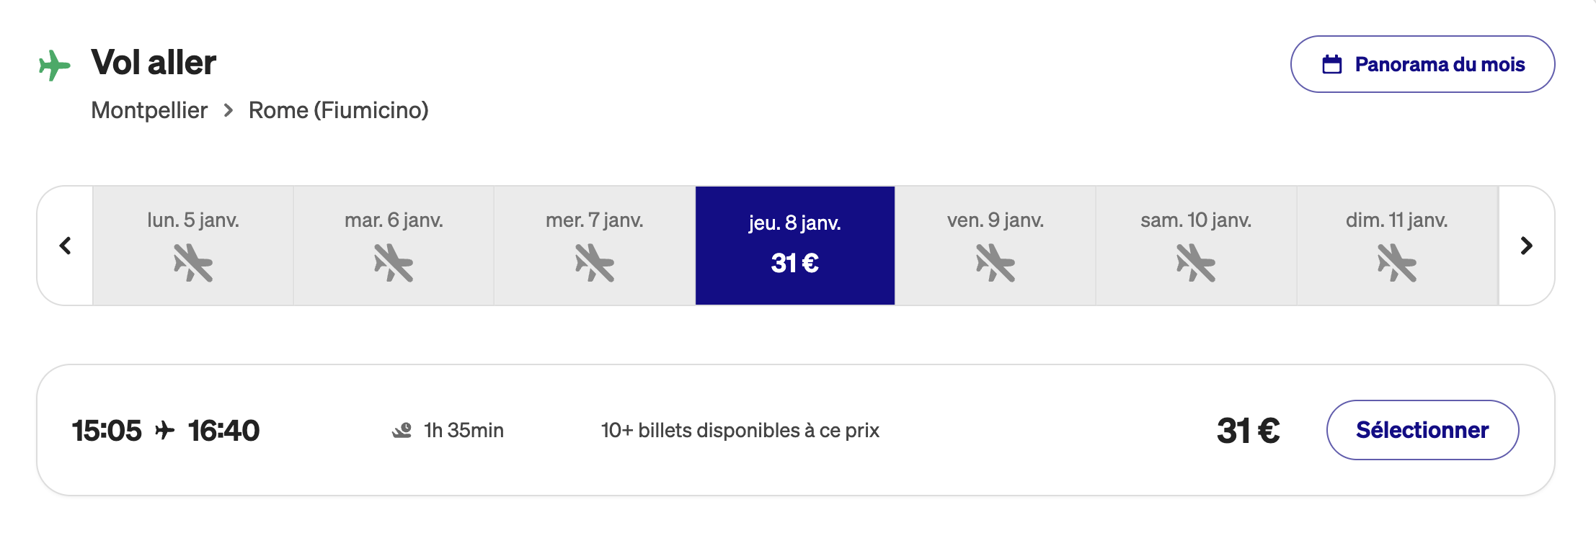Select the jeu. 8 janv. date tab
Screen dimensions: 1596x533
point(795,246)
